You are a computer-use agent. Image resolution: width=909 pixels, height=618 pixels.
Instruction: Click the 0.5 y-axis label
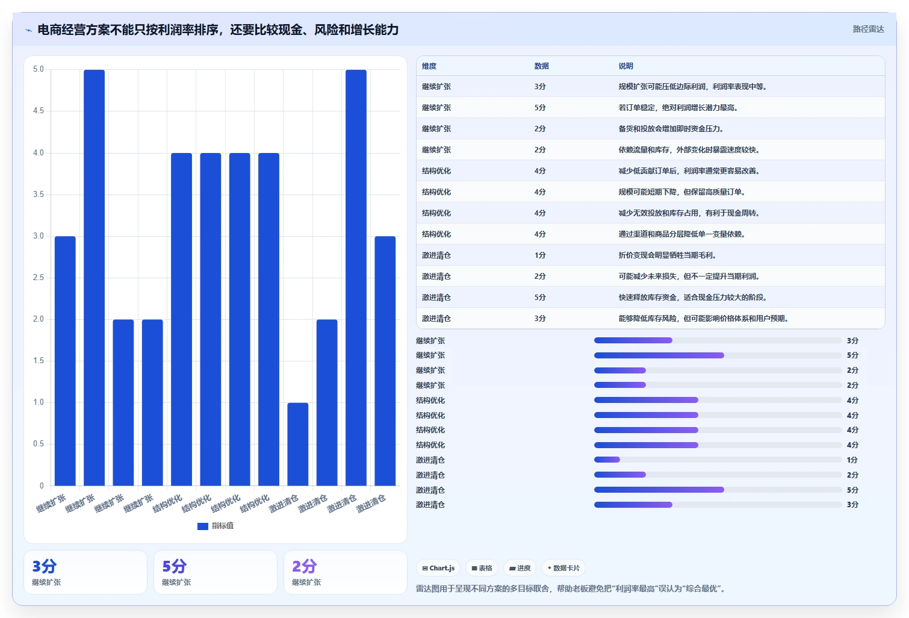pyautogui.click(x=39, y=444)
